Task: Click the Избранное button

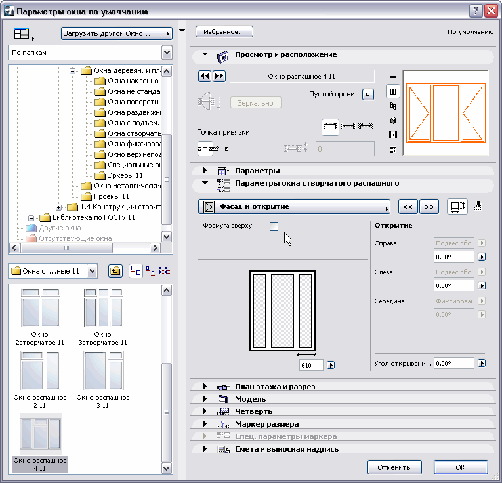Action: [224, 31]
